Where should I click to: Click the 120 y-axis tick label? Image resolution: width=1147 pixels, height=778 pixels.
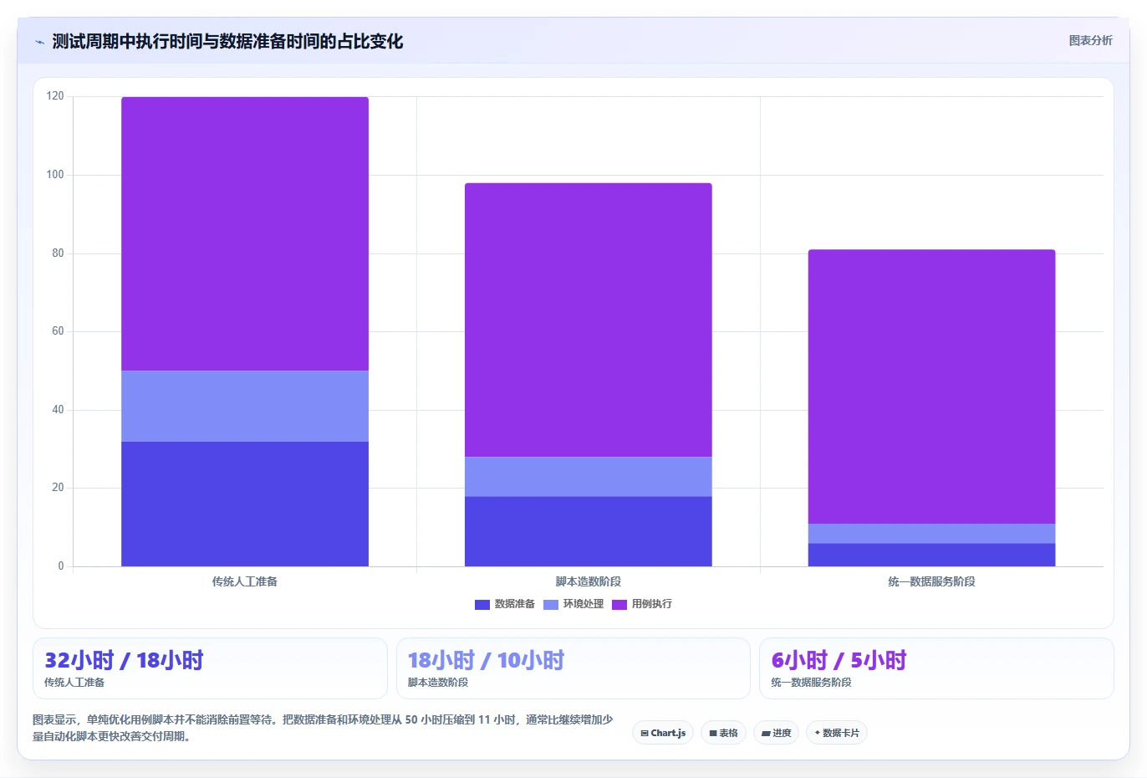(x=55, y=96)
